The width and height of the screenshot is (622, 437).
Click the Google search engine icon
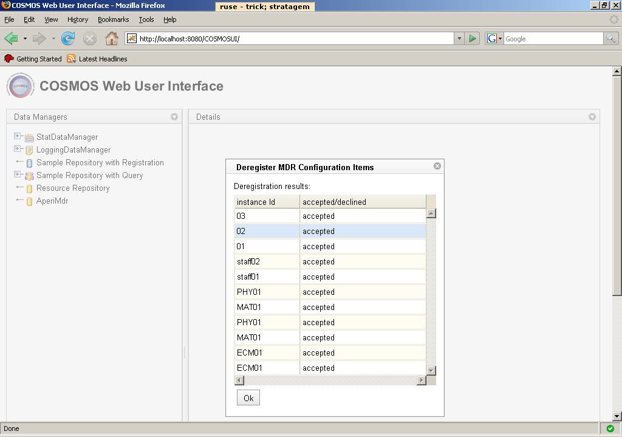coord(492,38)
